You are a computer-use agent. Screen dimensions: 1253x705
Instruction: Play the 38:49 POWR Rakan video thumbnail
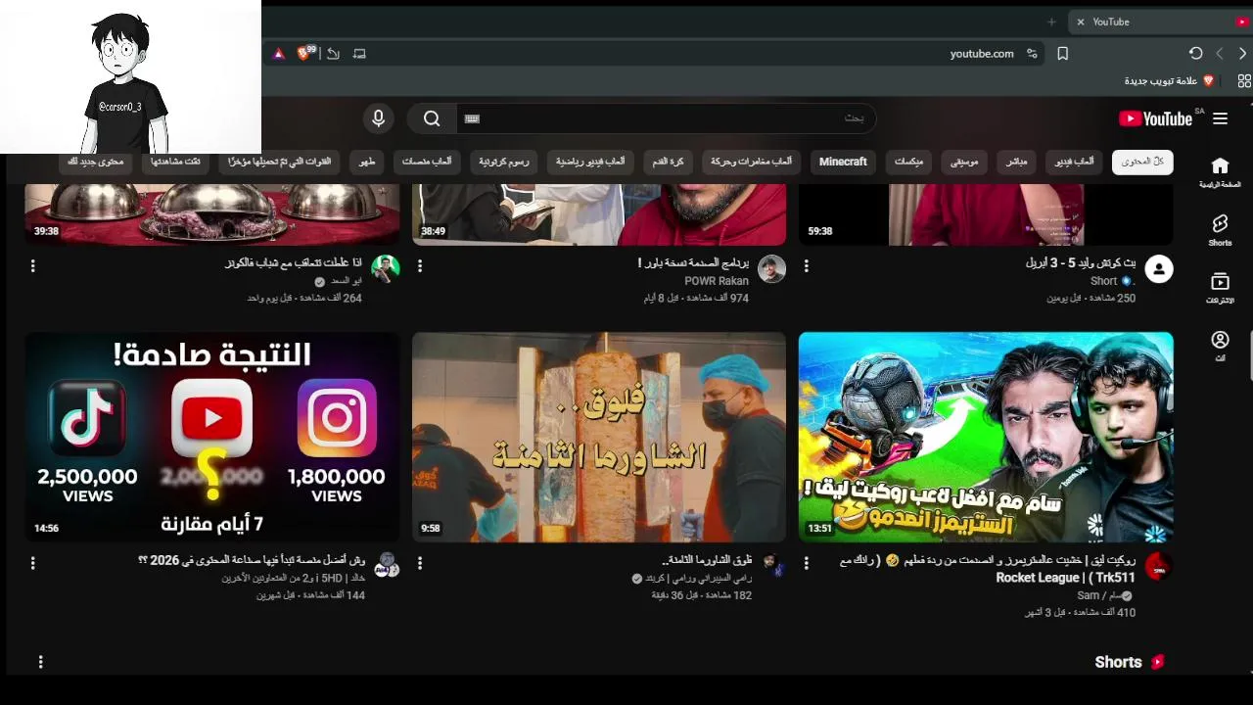[599, 214]
